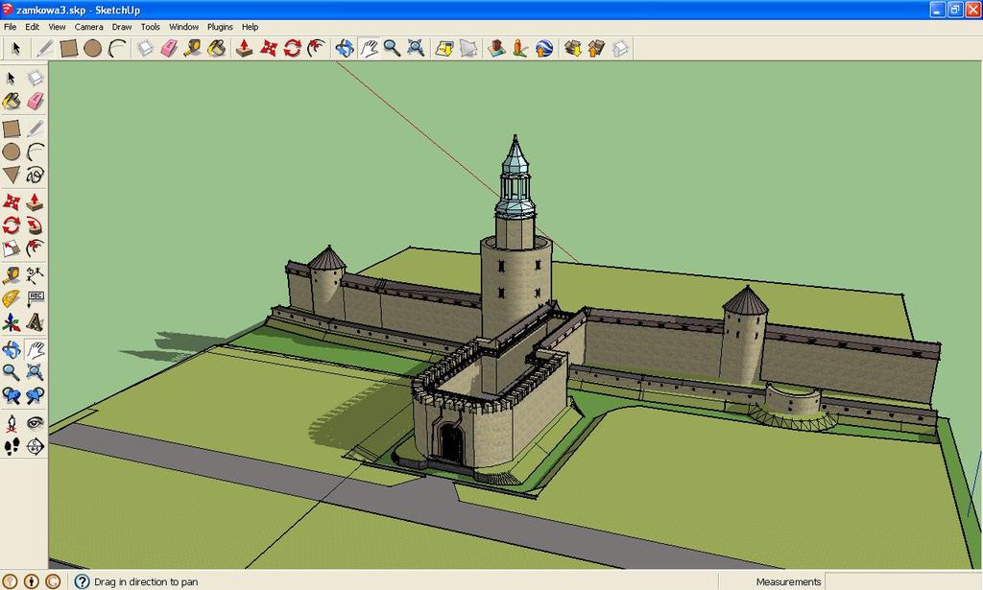Activate the Section Plane tool

36,446
